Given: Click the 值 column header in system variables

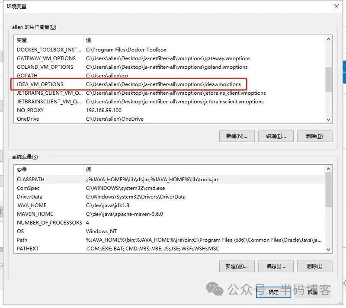Looking at the screenshot, I should [203, 170].
